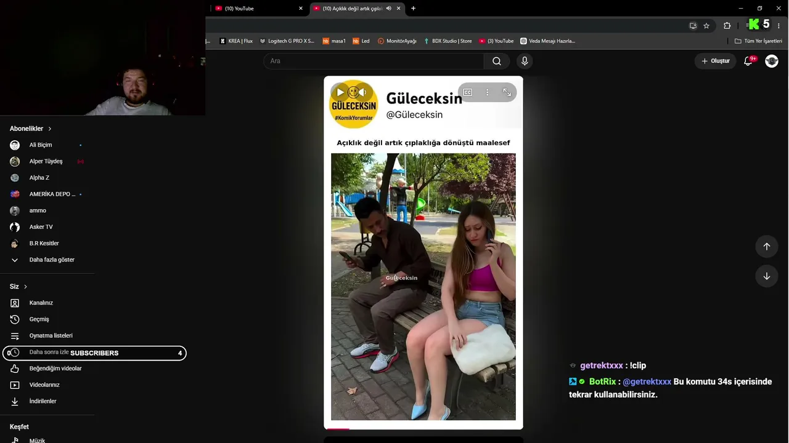Open the Veda Mesajı Hazırla bookmark

(x=547, y=41)
